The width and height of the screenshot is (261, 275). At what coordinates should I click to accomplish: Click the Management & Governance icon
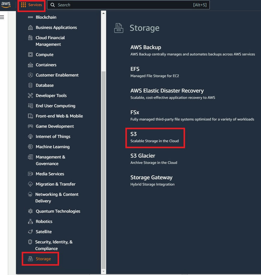point(30,157)
